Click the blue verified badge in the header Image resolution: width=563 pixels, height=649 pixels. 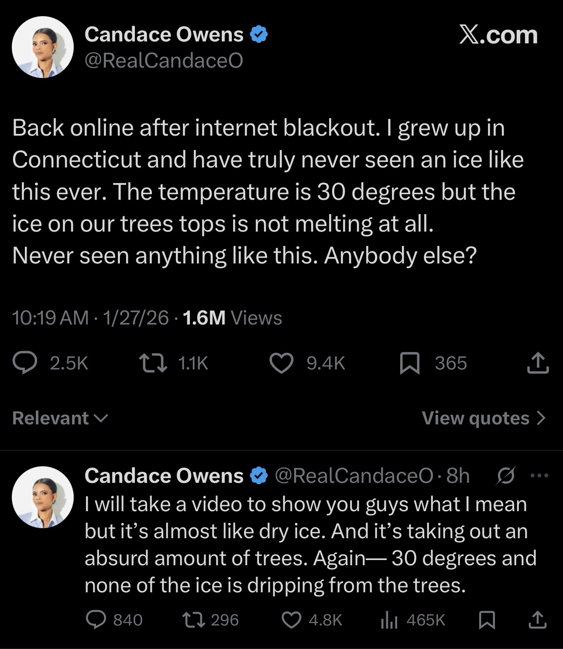click(x=258, y=34)
